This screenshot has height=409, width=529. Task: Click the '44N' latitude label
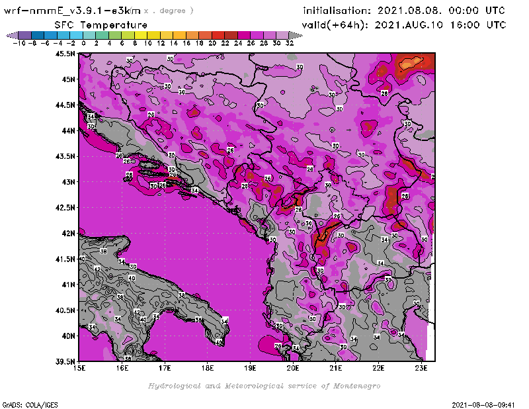coord(68,130)
